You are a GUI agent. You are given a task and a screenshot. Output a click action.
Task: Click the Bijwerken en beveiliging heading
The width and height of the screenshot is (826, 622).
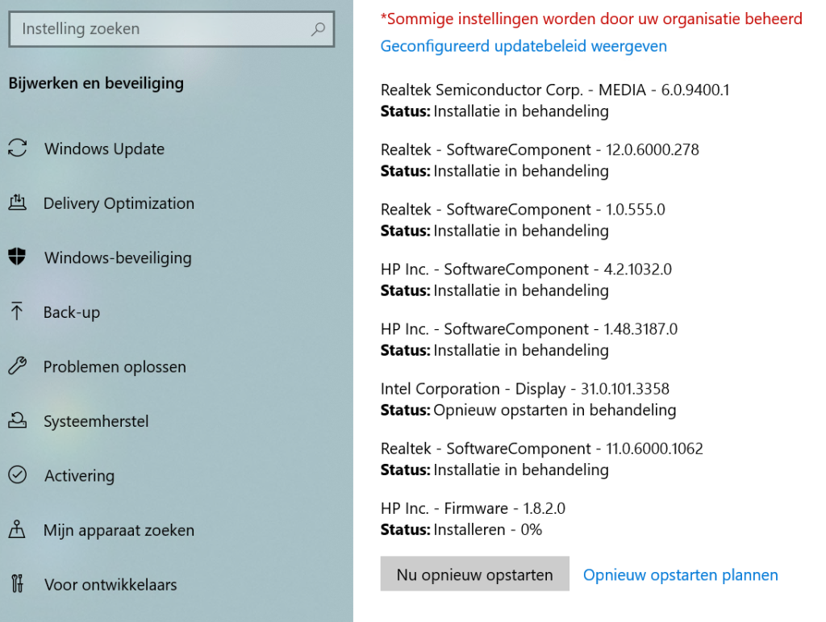point(97,83)
